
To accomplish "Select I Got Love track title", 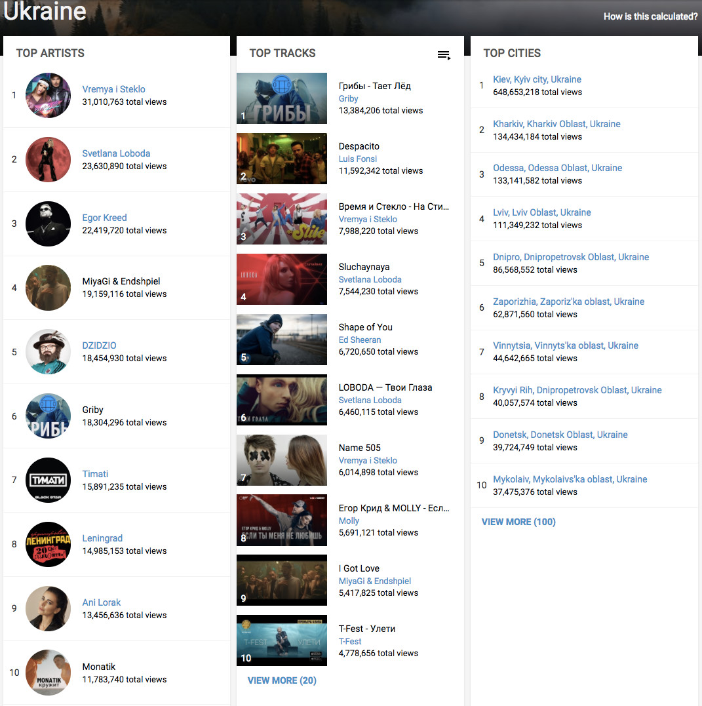I will 359,569.
